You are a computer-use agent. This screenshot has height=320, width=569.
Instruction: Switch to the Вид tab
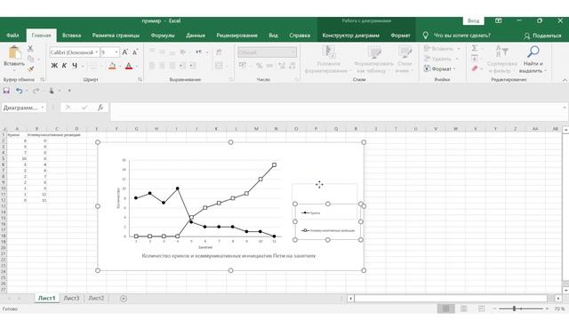pyautogui.click(x=273, y=36)
